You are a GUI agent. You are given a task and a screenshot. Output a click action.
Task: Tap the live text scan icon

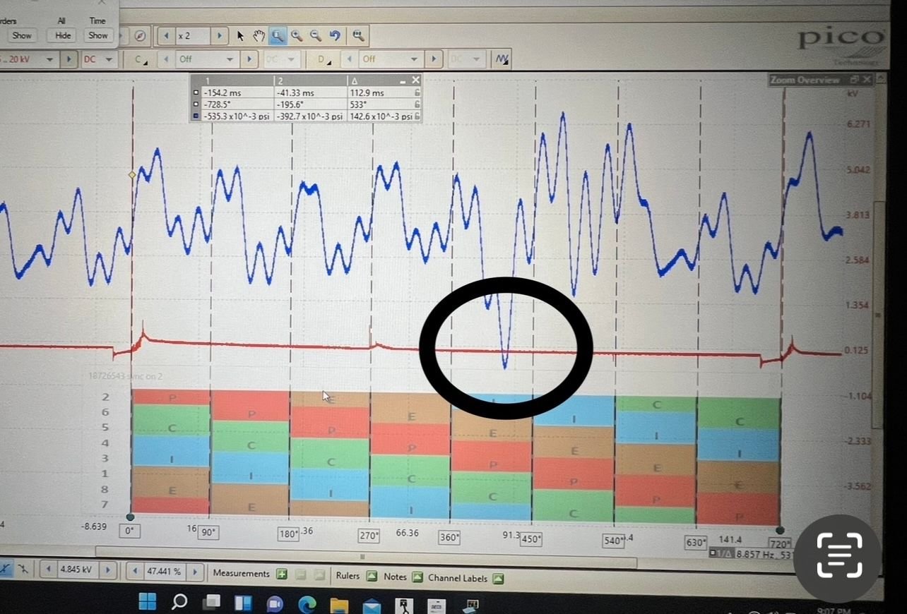[x=839, y=554]
